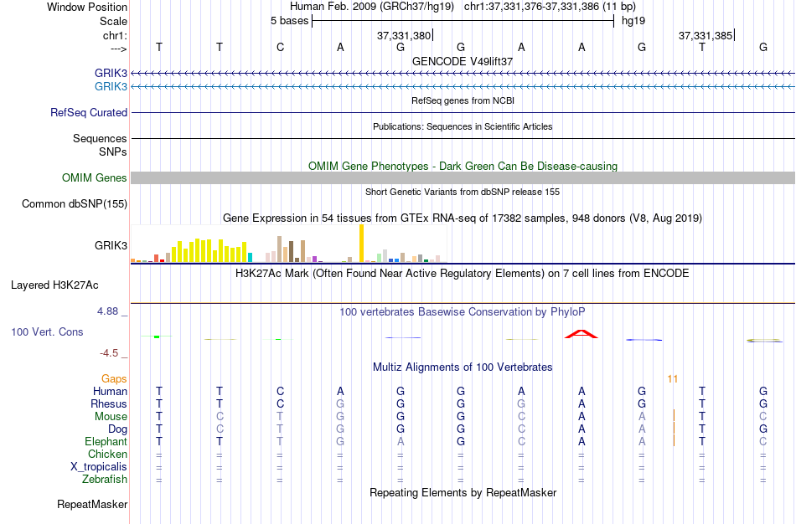Image resolution: width=796 pixels, height=524 pixels.
Task: Click the orange 11 gap marker
Action: 673,379
